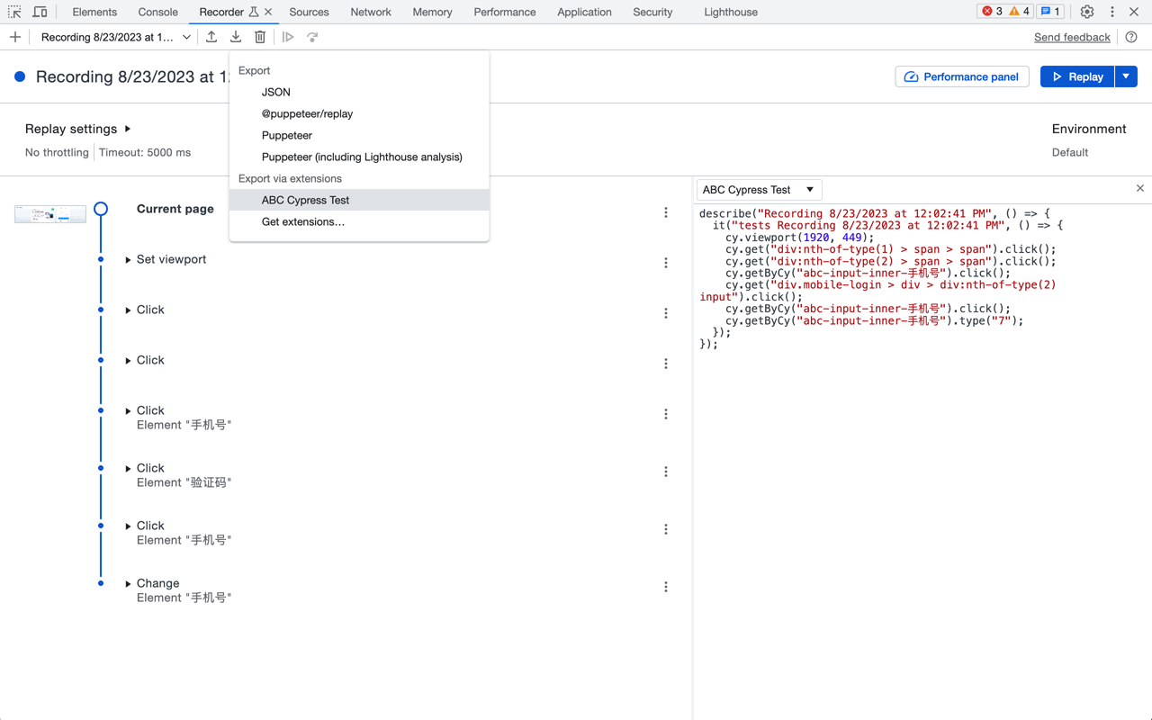The height and width of the screenshot is (720, 1152).
Task: Delete the recording with trash icon
Action: [260, 37]
